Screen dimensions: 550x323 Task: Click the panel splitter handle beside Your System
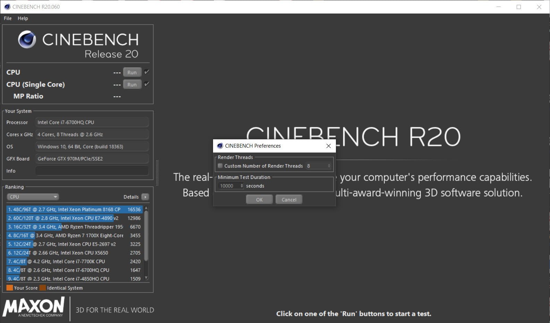157,173
